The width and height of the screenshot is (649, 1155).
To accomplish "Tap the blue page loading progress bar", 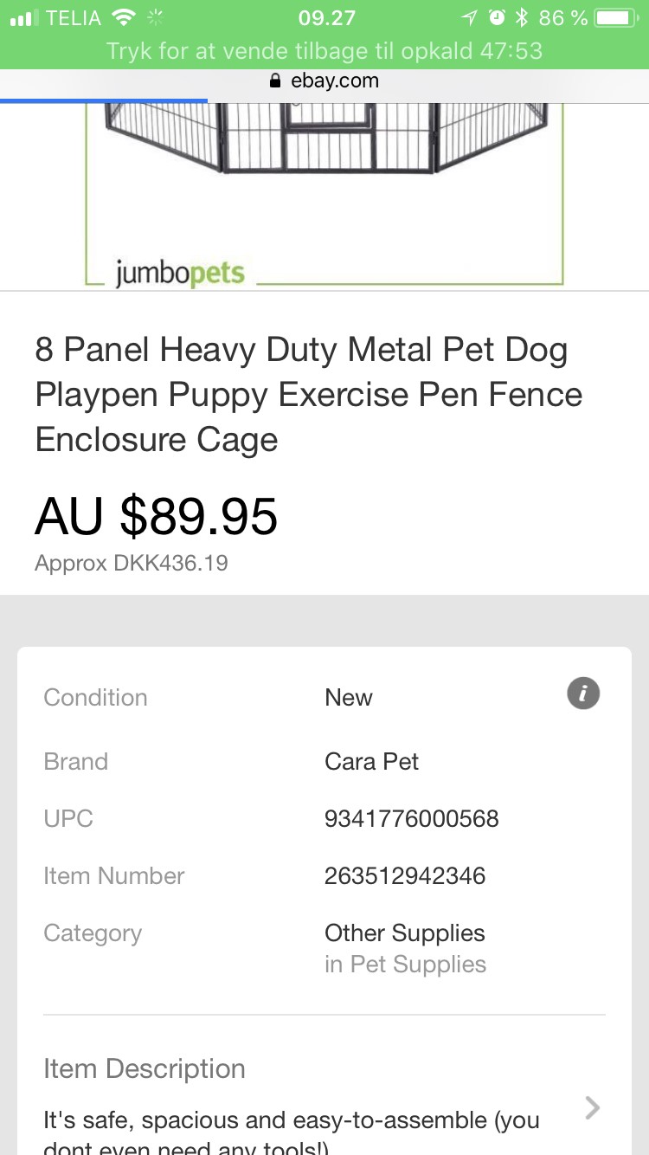I will click(104, 100).
